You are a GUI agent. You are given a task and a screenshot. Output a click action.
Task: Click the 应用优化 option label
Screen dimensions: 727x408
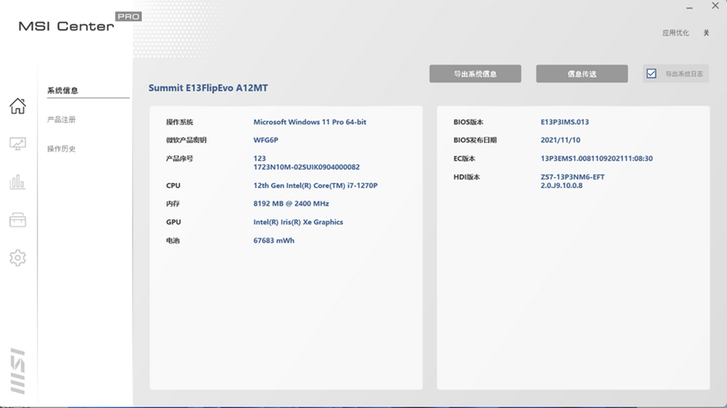point(675,33)
